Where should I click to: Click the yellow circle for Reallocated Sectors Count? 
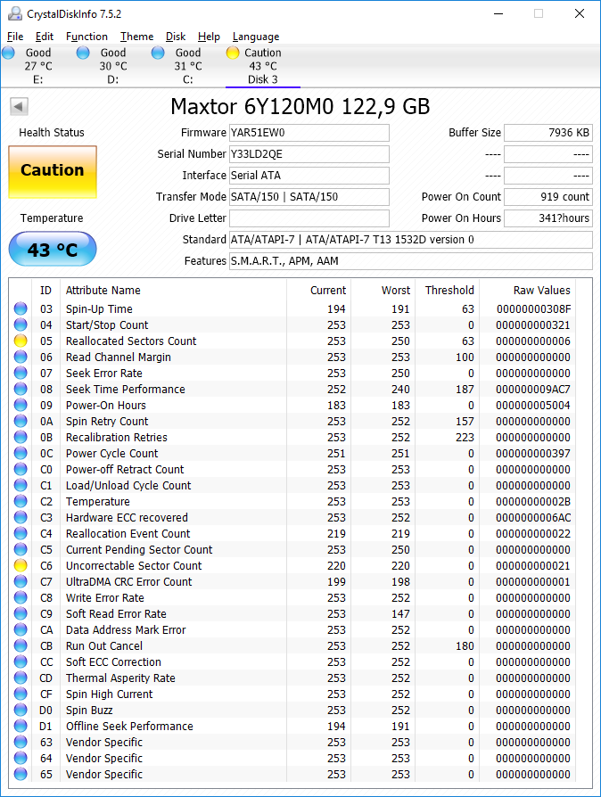pos(21,341)
